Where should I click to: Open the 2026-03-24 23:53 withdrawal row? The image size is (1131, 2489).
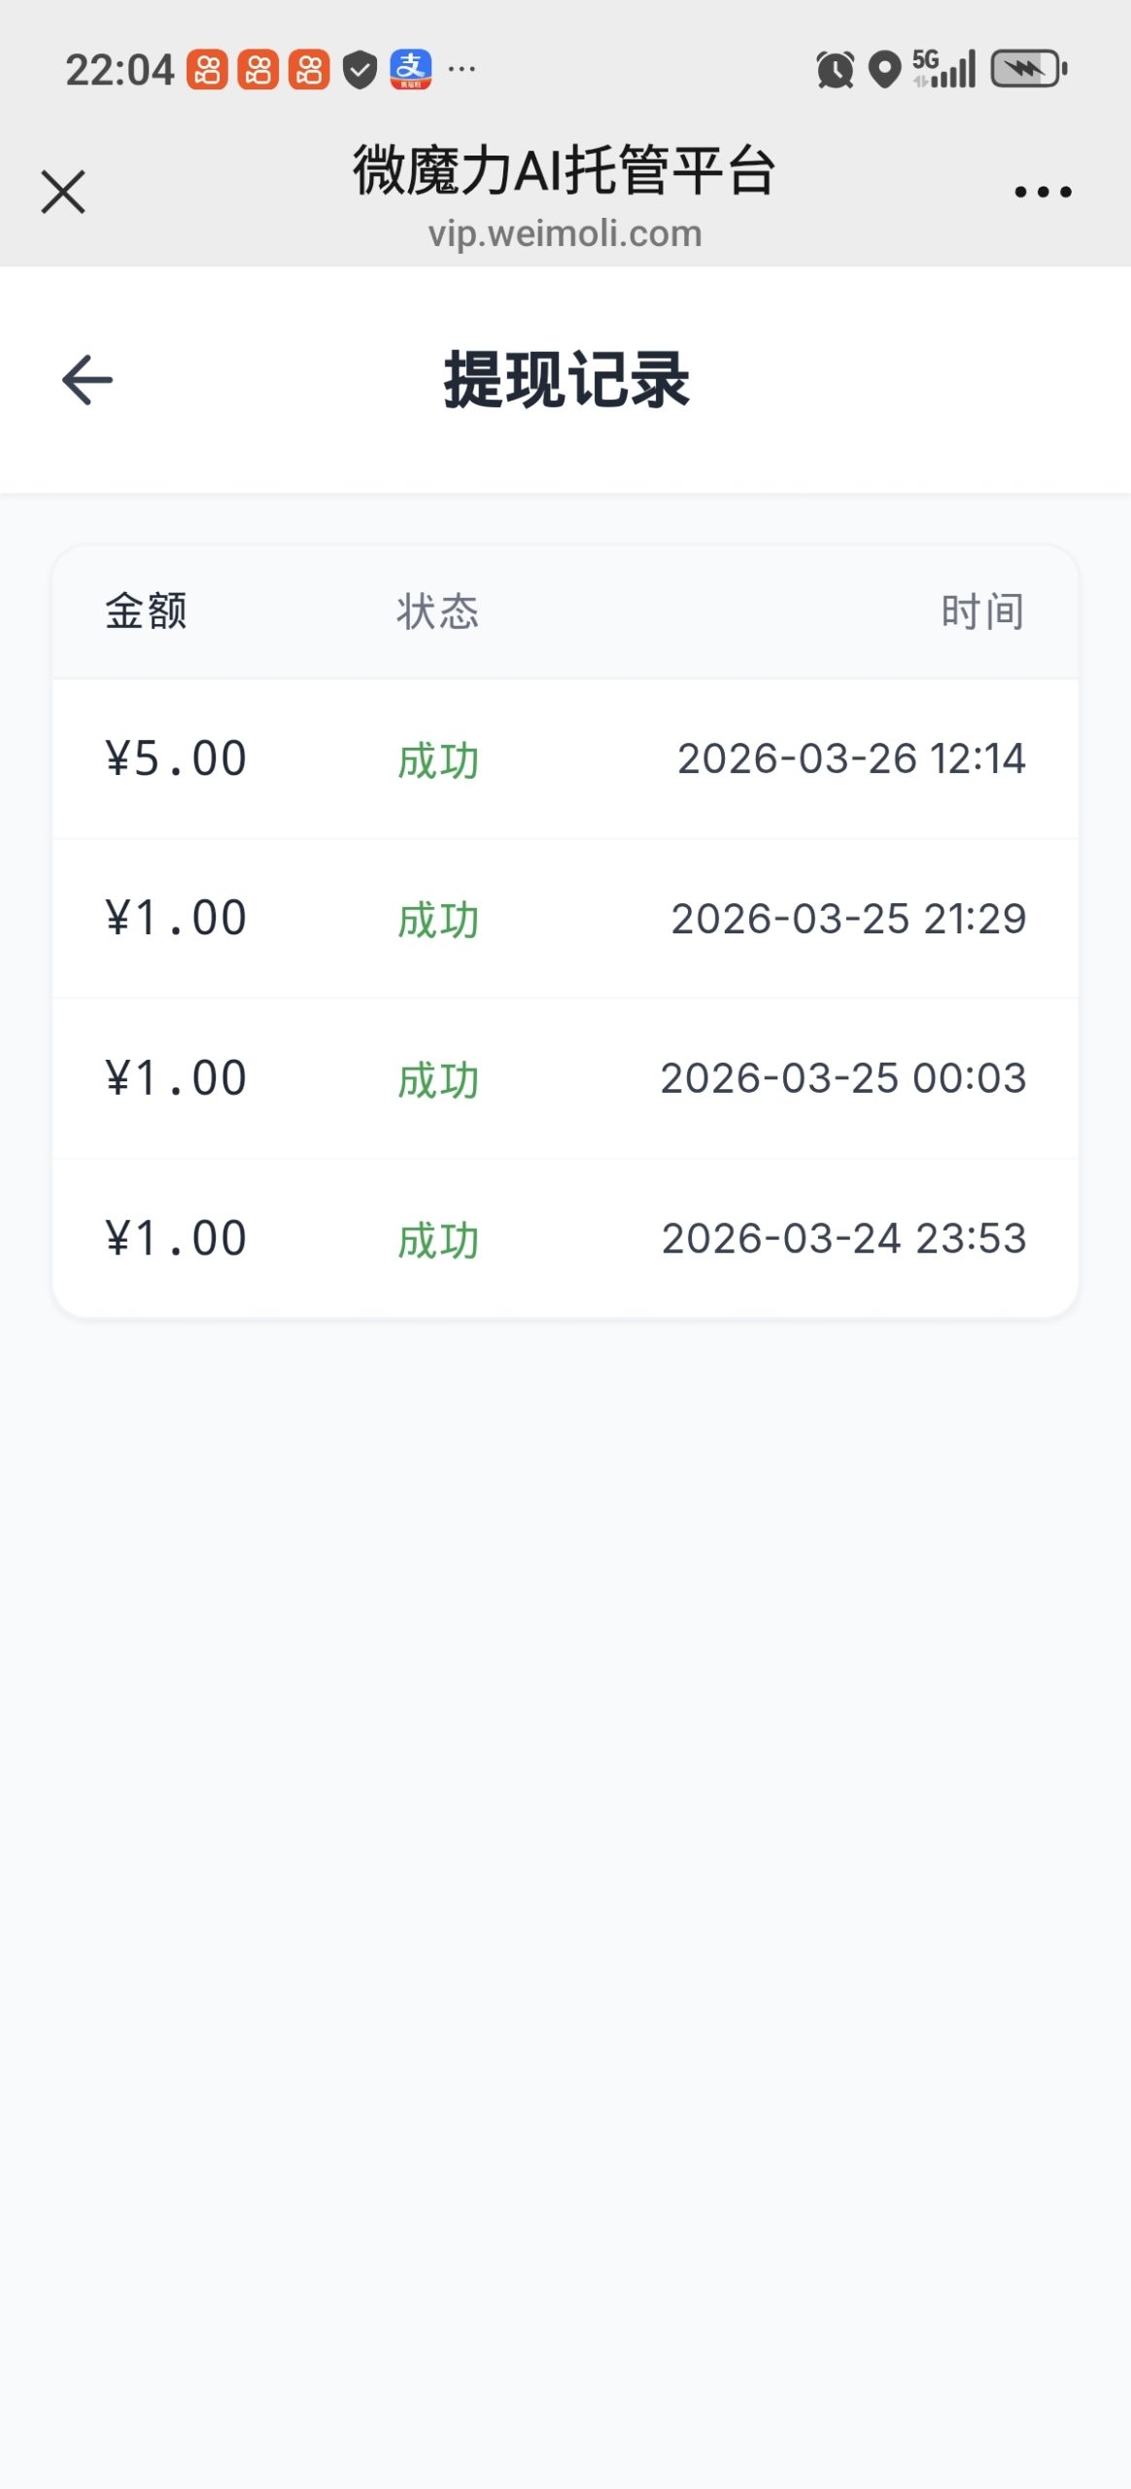[565, 1239]
